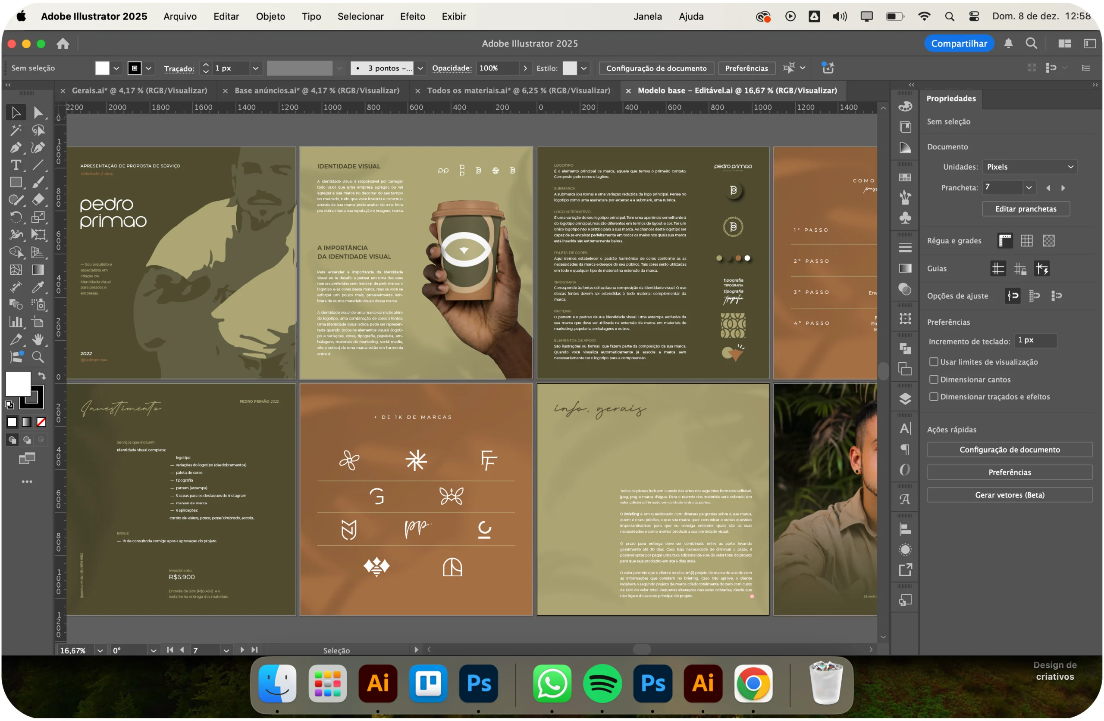Viewport: 1104px width, 721px height.
Task: Expand the Prancheta number dropdown
Action: tap(1029, 188)
